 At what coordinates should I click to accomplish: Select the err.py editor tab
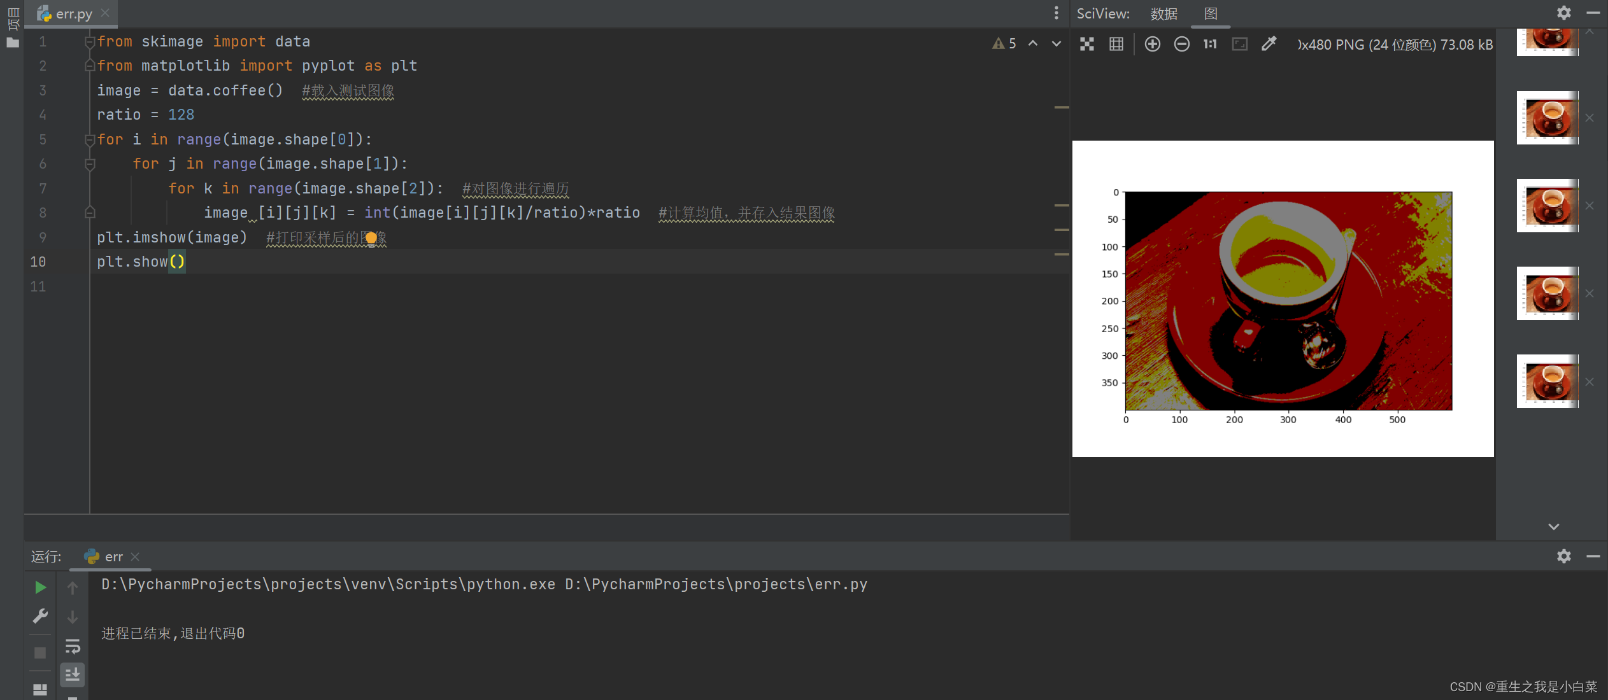pyautogui.click(x=73, y=13)
